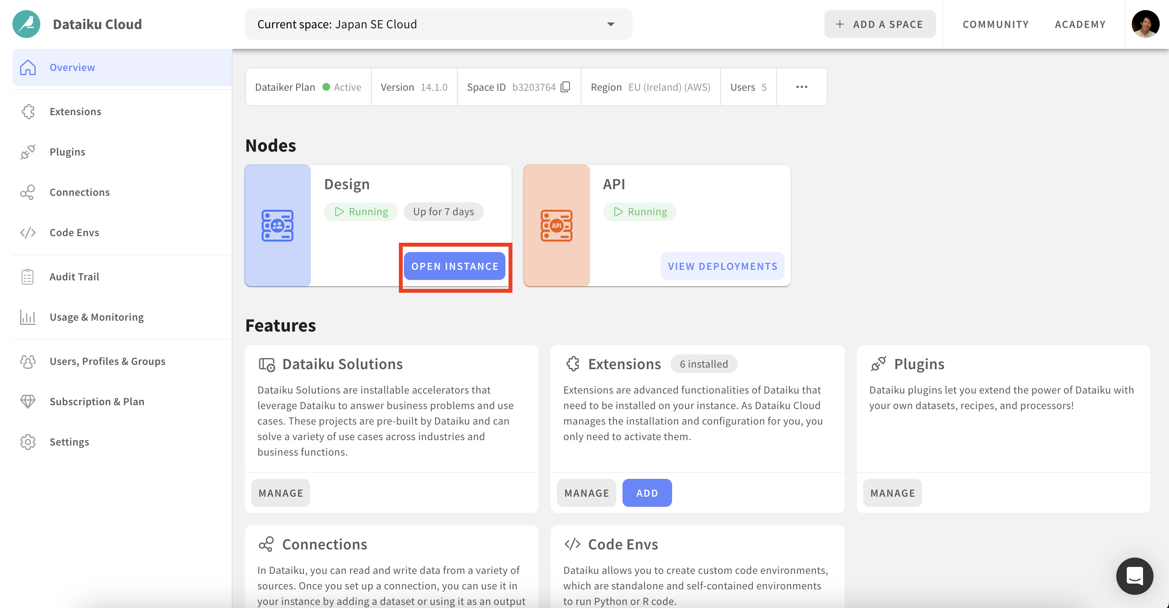Open Audit Trail from sidebar

pyautogui.click(x=74, y=276)
